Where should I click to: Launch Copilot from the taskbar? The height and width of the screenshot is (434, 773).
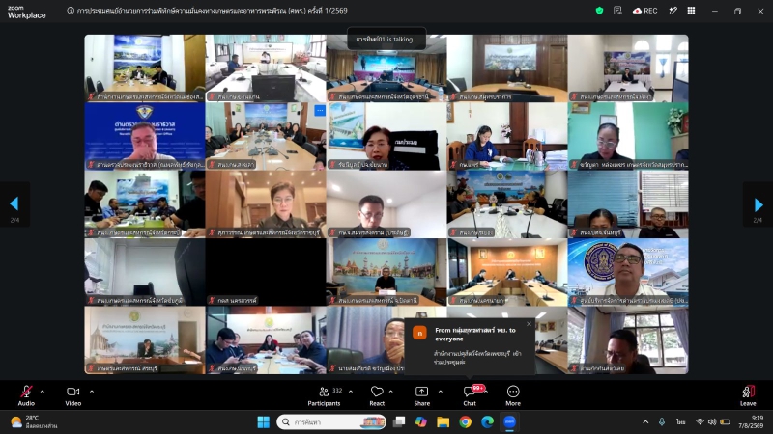pyautogui.click(x=421, y=421)
